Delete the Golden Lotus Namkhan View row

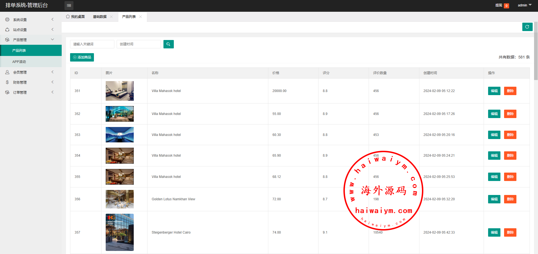pyautogui.click(x=510, y=199)
